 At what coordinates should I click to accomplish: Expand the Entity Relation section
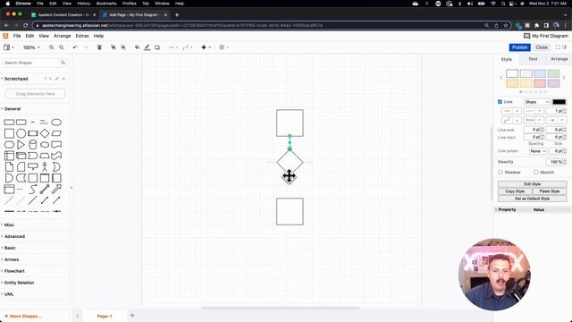[18, 283]
